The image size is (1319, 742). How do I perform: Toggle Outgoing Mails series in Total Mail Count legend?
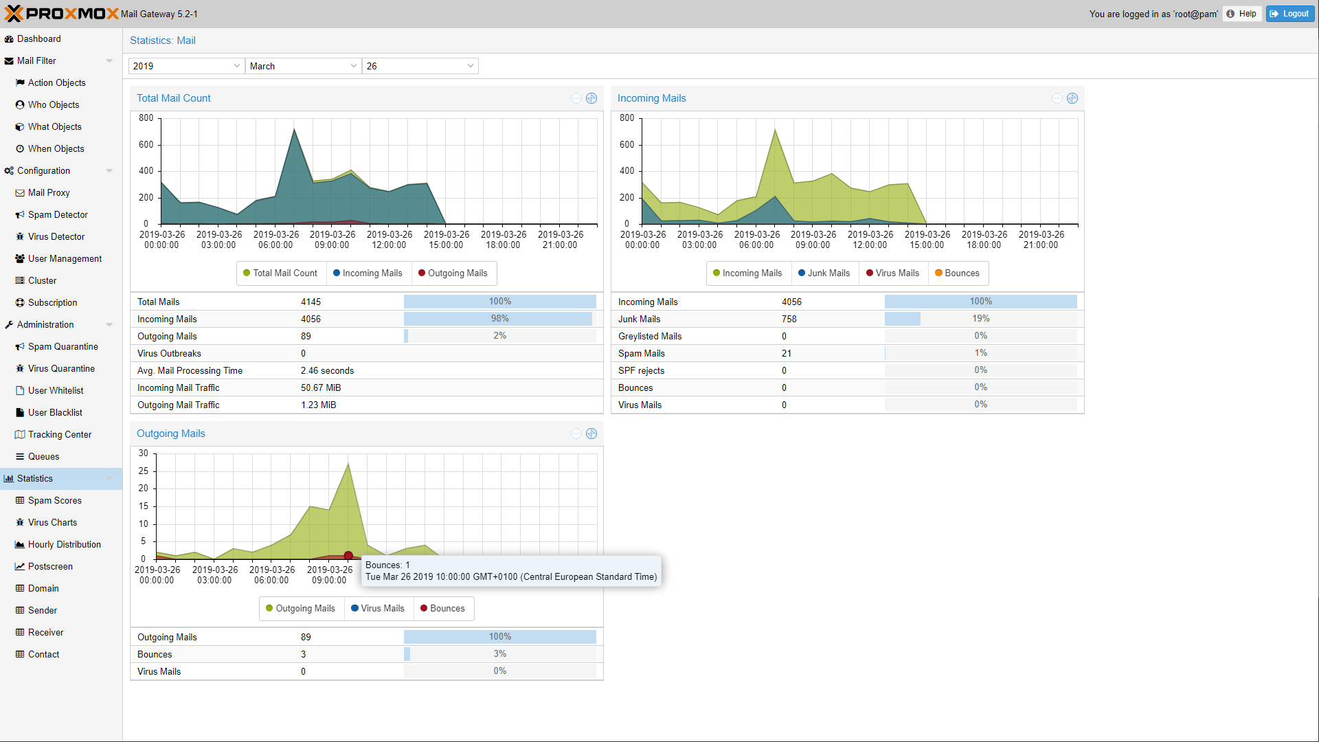453,273
